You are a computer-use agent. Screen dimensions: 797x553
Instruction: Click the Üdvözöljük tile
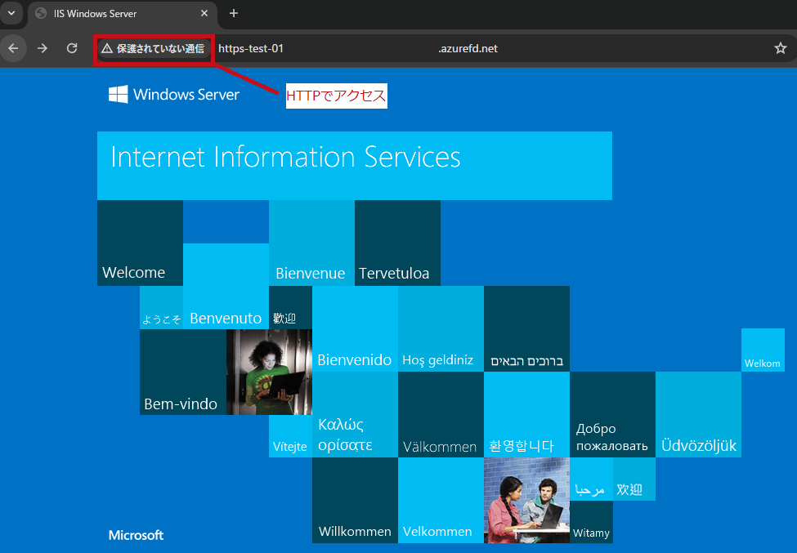(698, 414)
